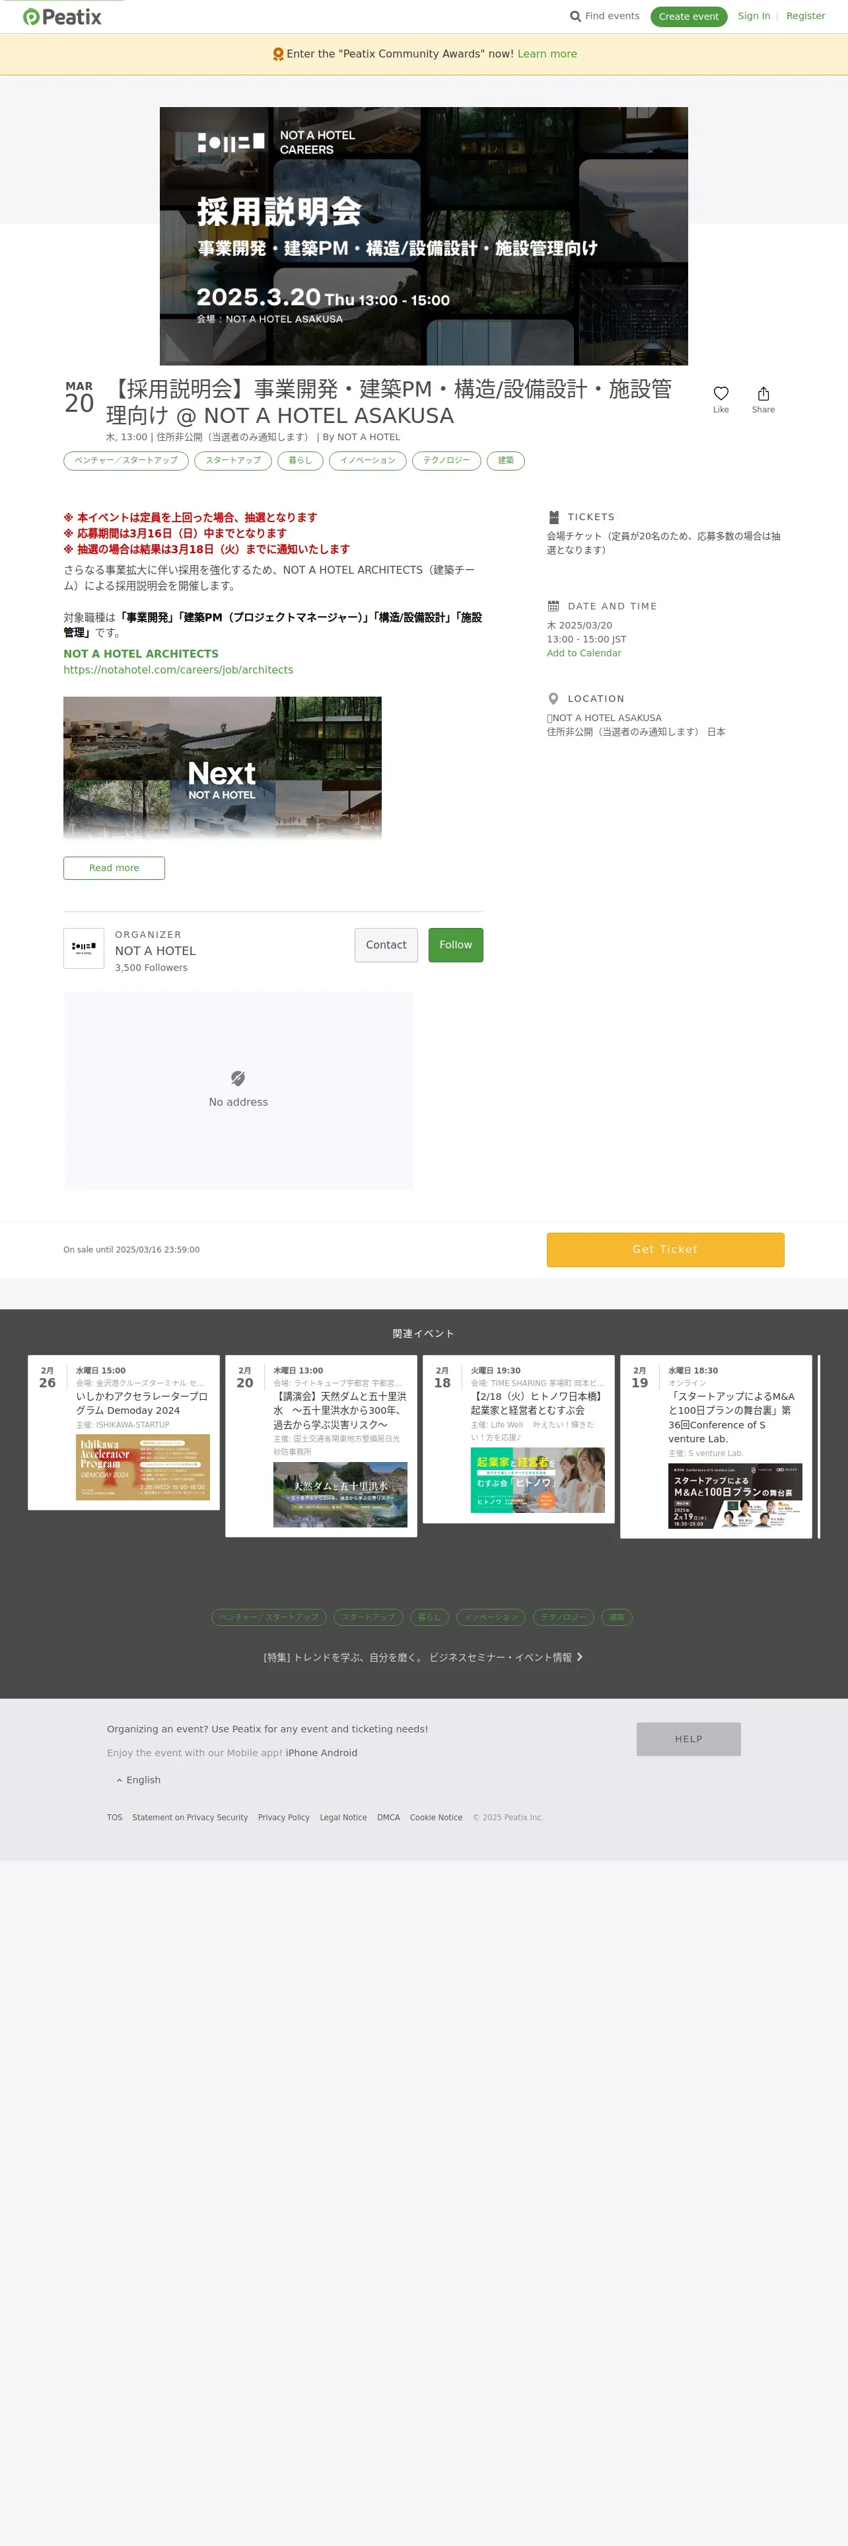
Task: Click organizer name NOT A HOTEL
Action: [155, 951]
